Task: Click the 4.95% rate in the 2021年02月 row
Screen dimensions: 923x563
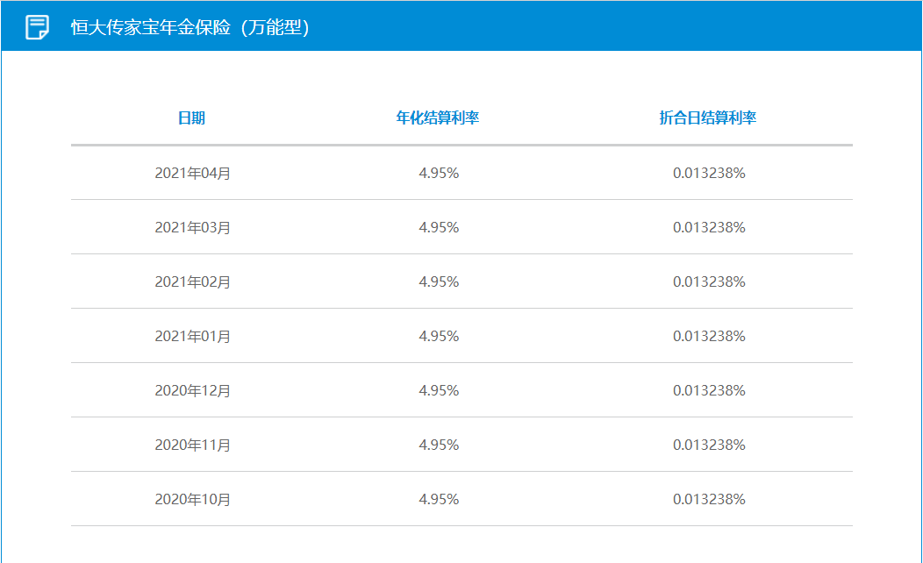Action: (x=439, y=282)
